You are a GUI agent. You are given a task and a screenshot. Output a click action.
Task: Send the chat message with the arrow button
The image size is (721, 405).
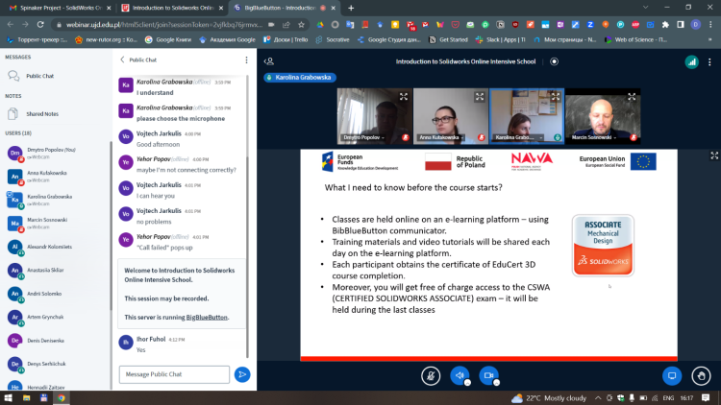pyautogui.click(x=243, y=373)
